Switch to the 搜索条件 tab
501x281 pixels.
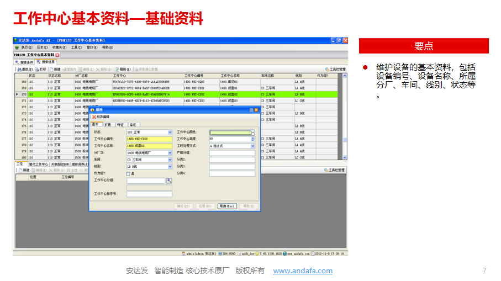click(x=24, y=62)
